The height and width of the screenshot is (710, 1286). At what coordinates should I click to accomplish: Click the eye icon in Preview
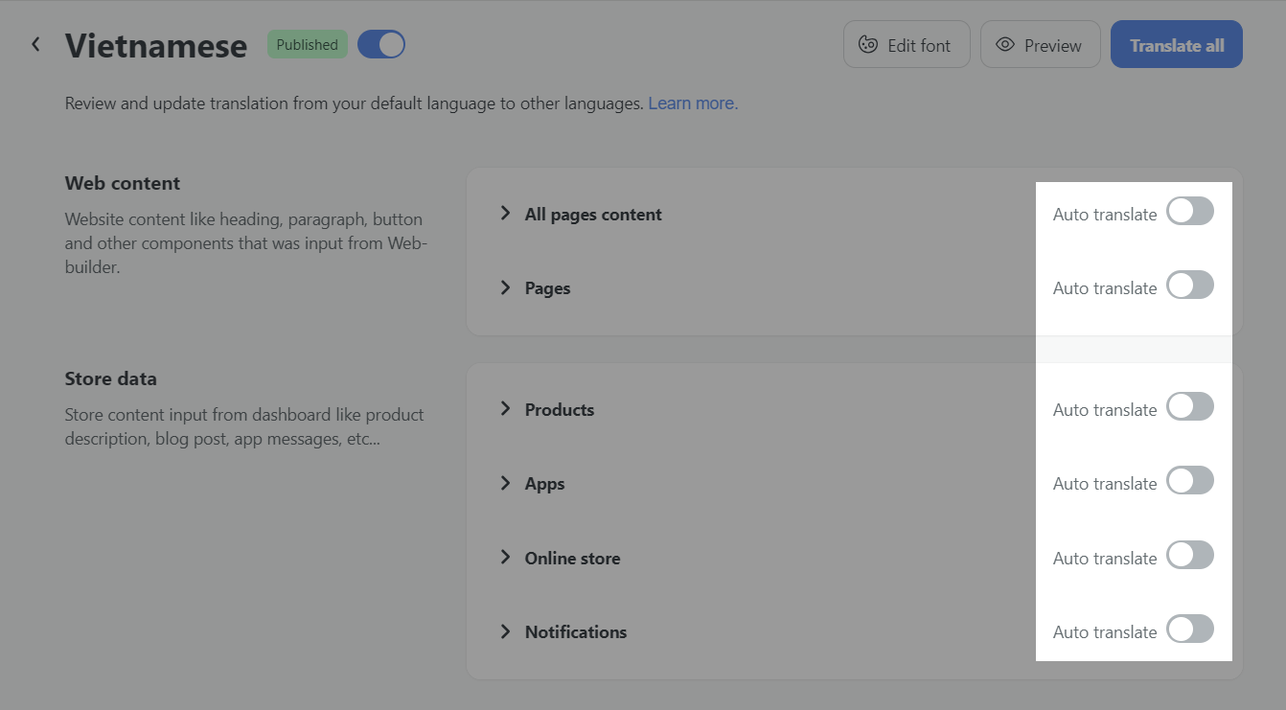pyautogui.click(x=1005, y=44)
